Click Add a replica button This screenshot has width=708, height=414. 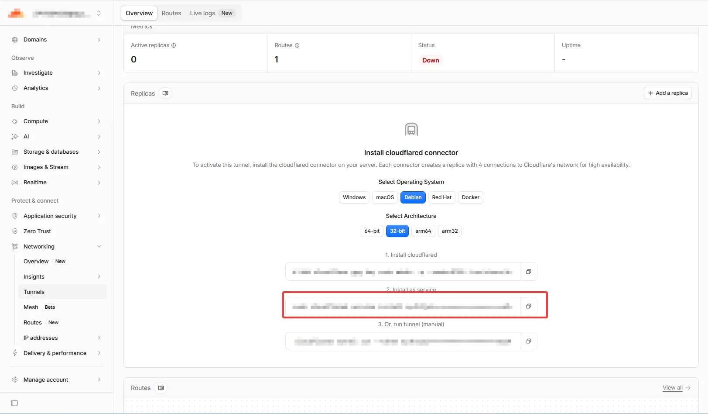pyautogui.click(x=667, y=93)
